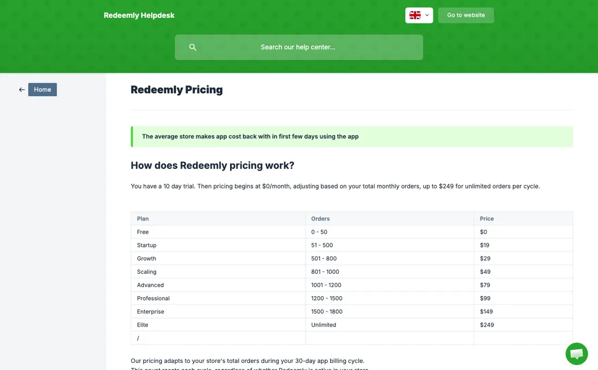Click the Price column header
This screenshot has width=598, height=370.
523,218
